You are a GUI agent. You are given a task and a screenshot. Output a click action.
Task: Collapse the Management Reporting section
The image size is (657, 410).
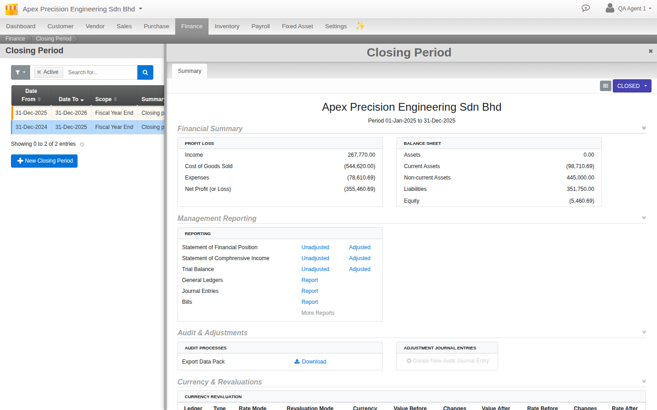pyautogui.click(x=644, y=218)
